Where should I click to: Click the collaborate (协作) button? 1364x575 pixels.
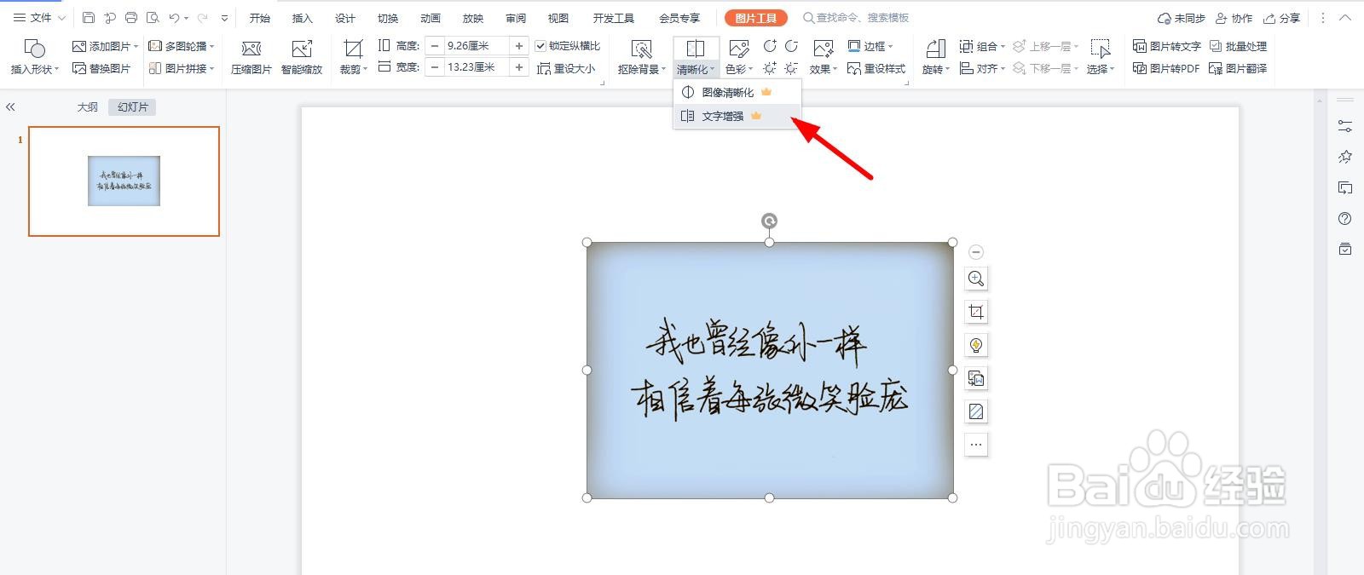(x=1234, y=18)
